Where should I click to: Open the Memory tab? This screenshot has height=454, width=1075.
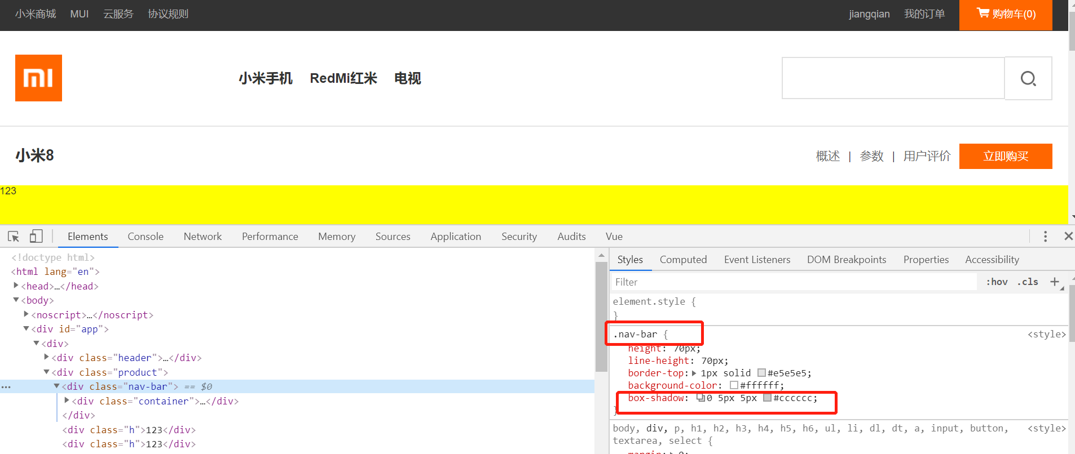337,237
